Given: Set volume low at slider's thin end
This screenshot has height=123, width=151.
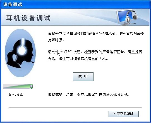Looking at the screenshot, I should click(x=5, y=87).
